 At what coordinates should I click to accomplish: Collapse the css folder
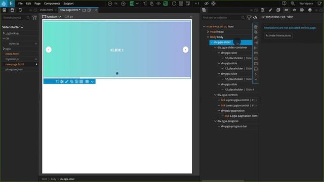click(x=4, y=38)
